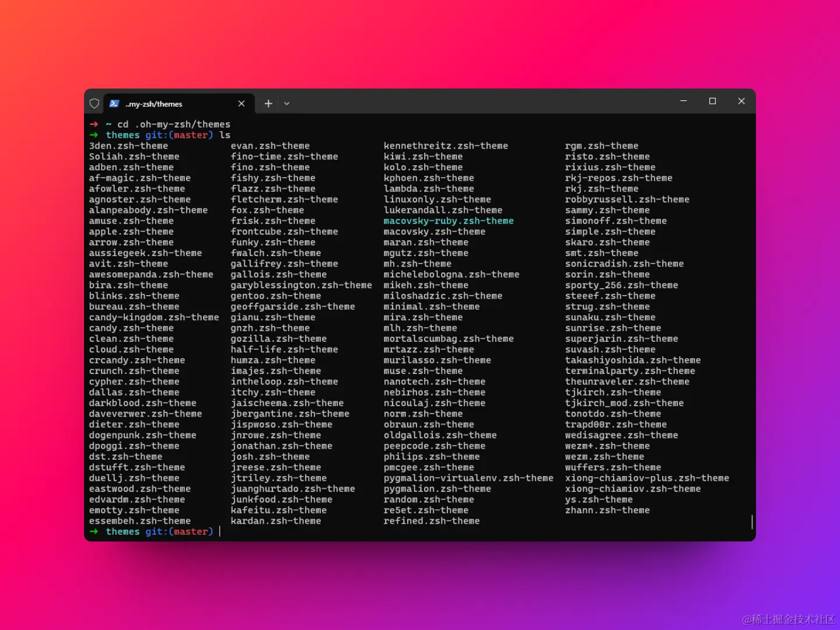This screenshot has width=840, height=630.
Task: Select 'bira.zsh-theme' in the output
Action: (x=128, y=285)
